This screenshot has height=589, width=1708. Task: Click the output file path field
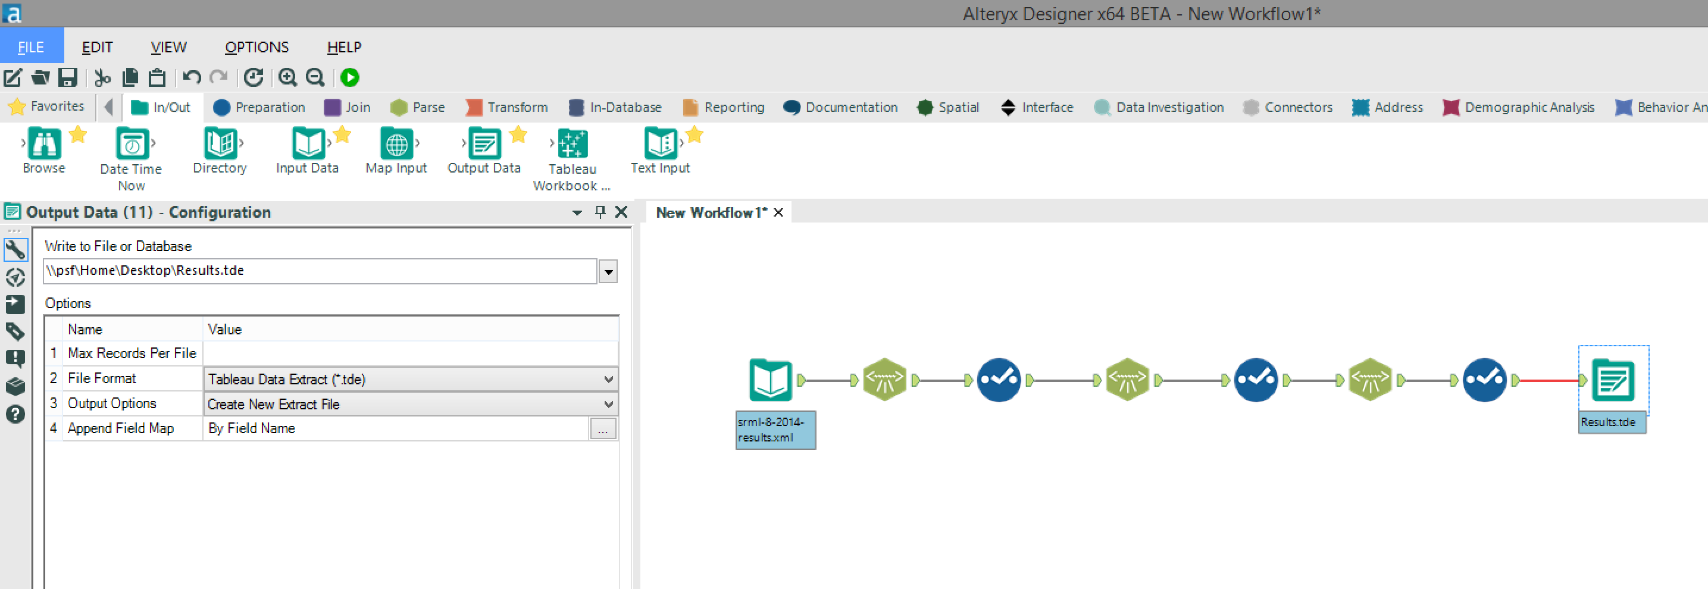320,271
